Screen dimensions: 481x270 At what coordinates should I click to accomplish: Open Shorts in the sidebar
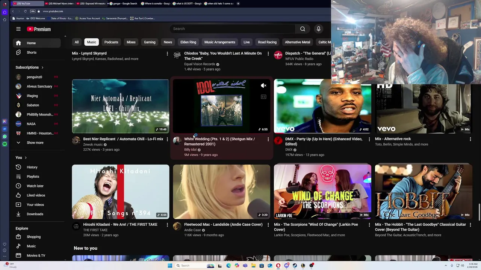click(37, 52)
